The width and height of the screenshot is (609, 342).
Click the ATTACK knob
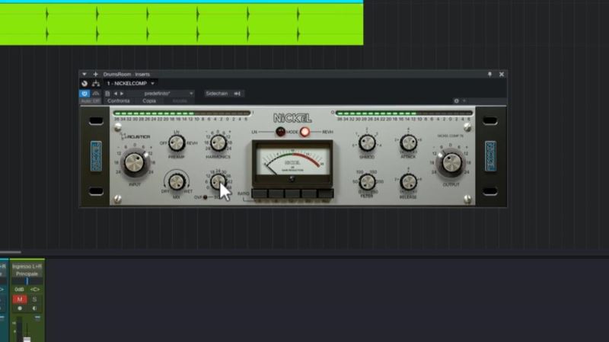click(x=408, y=143)
